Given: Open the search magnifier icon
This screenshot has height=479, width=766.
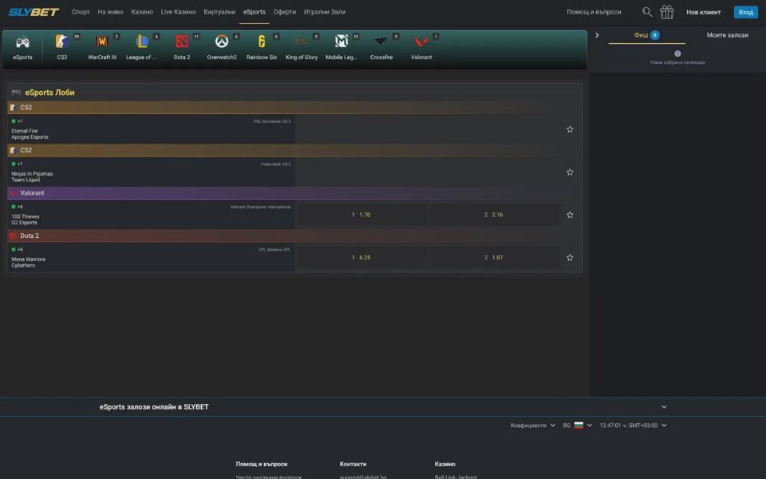Looking at the screenshot, I should (x=647, y=12).
